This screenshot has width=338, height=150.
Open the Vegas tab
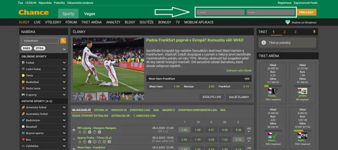(89, 14)
